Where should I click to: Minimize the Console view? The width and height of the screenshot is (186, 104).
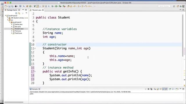pos(180,89)
